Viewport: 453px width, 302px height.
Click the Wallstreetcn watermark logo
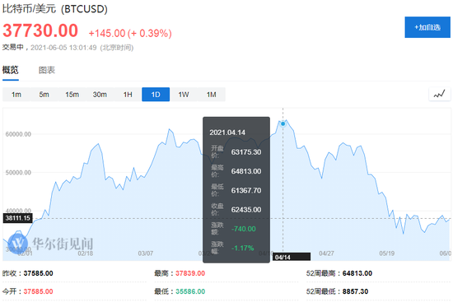[17, 243]
